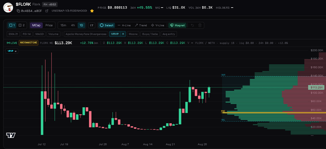Close the VRVP label on the chart
Screen dimensions: 326x149
[16, 51]
